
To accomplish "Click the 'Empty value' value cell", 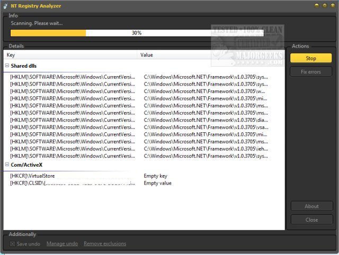I will pyautogui.click(x=158, y=183).
